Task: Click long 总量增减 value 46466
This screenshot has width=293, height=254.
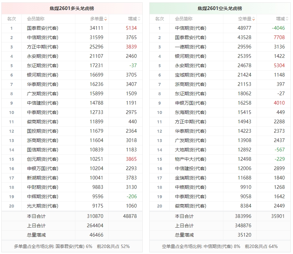Action: 96,235
